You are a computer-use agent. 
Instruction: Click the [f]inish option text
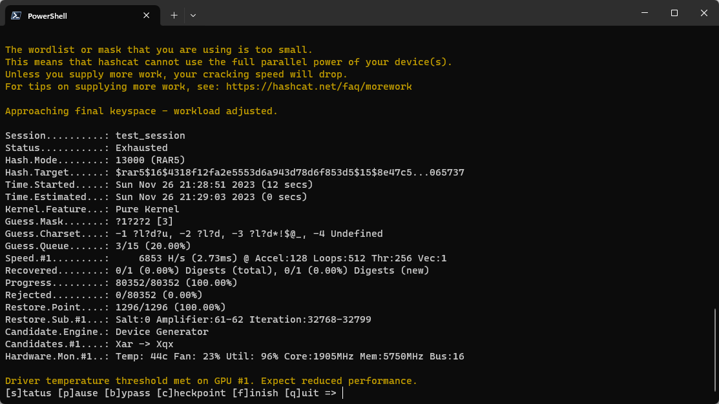[255, 393]
